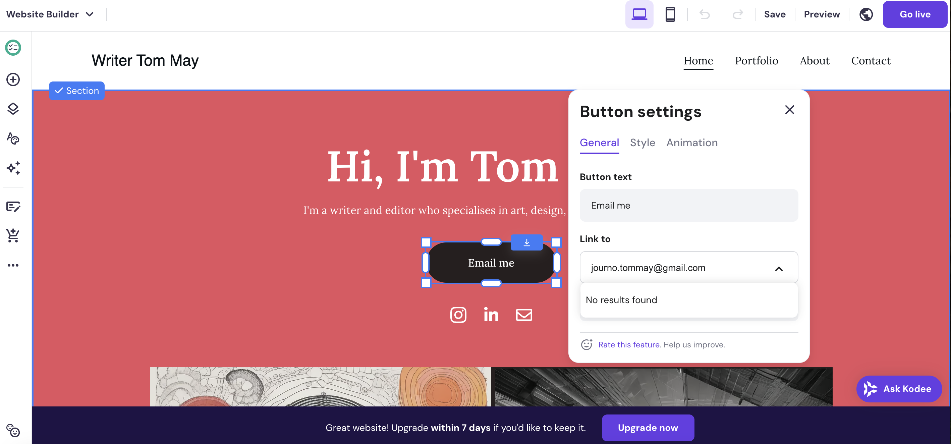Select the Email me button on canvas
The height and width of the screenshot is (444, 951).
point(491,263)
